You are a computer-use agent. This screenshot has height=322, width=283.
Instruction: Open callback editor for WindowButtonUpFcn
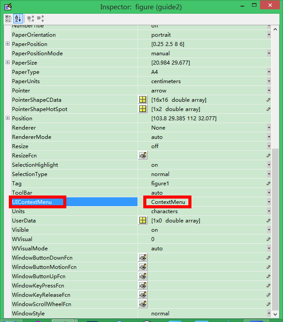143,276
